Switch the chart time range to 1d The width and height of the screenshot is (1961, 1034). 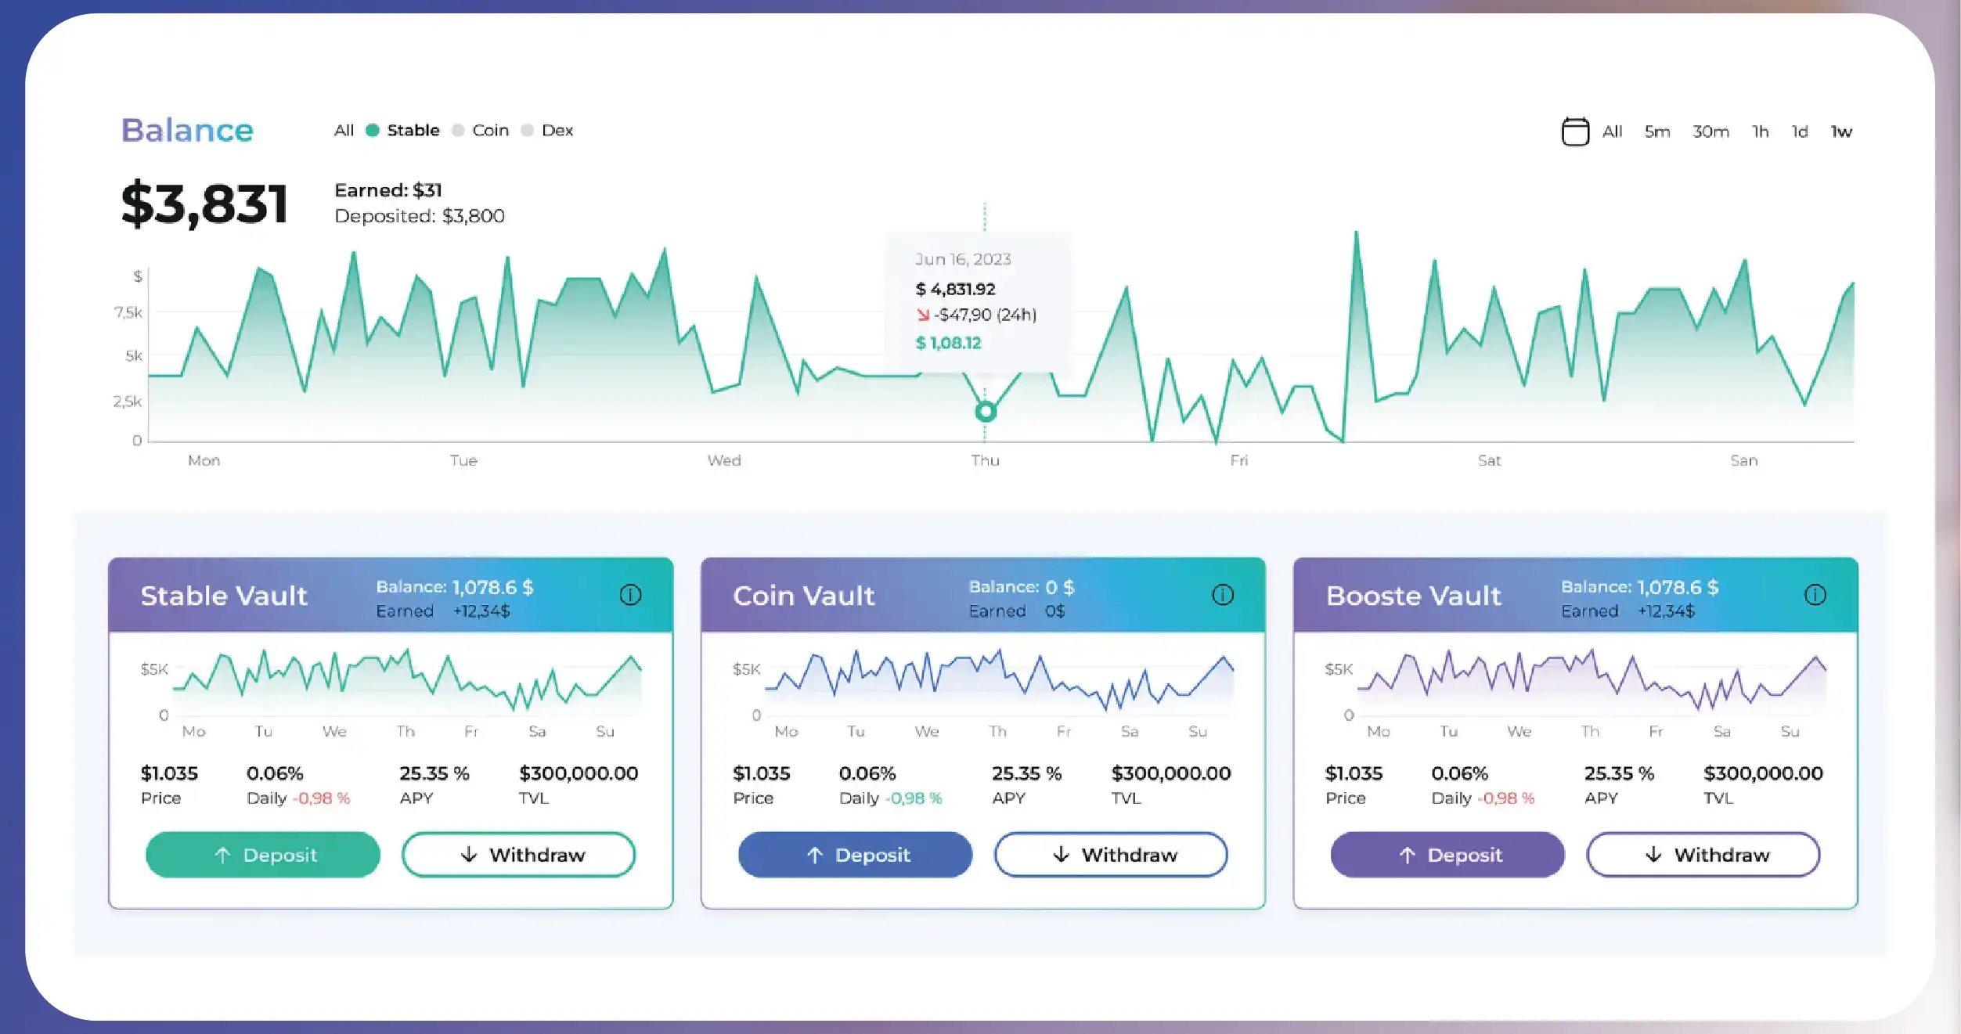(x=1800, y=132)
